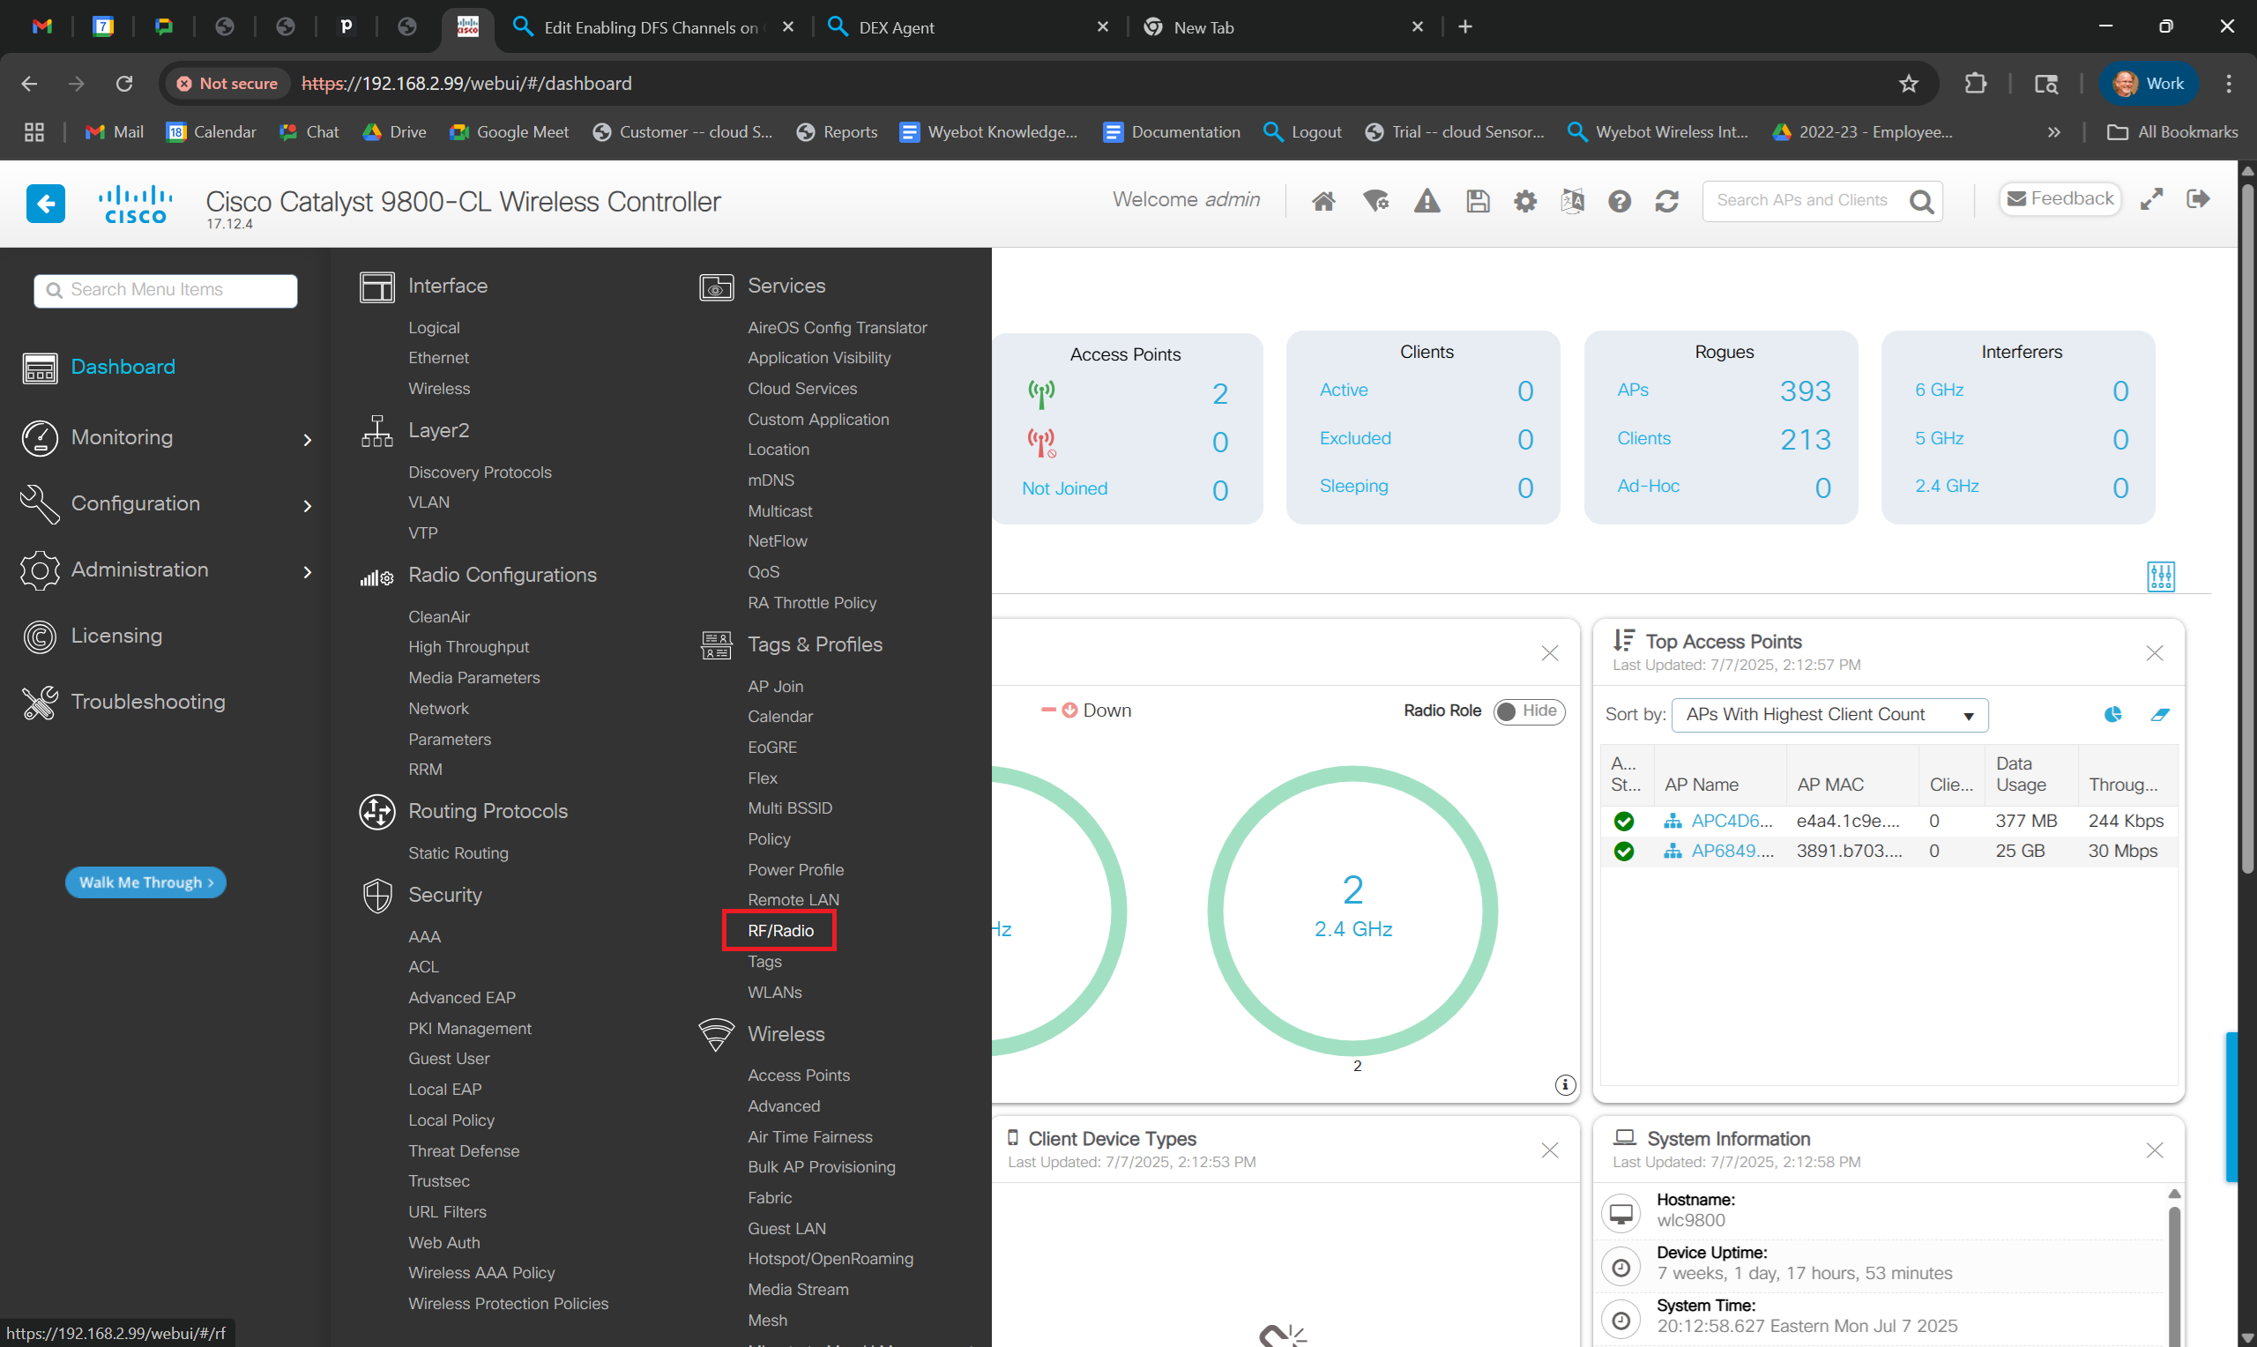The image size is (2257, 1347).
Task: Click the Walk Me Through button
Action: click(145, 882)
